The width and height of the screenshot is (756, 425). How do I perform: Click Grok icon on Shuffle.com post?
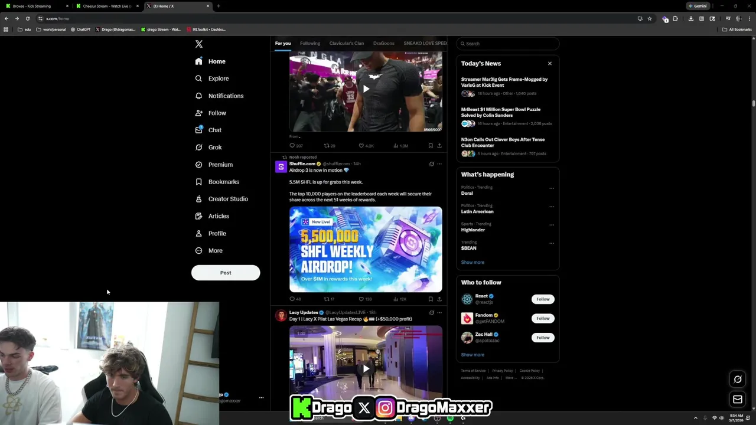[x=431, y=164]
